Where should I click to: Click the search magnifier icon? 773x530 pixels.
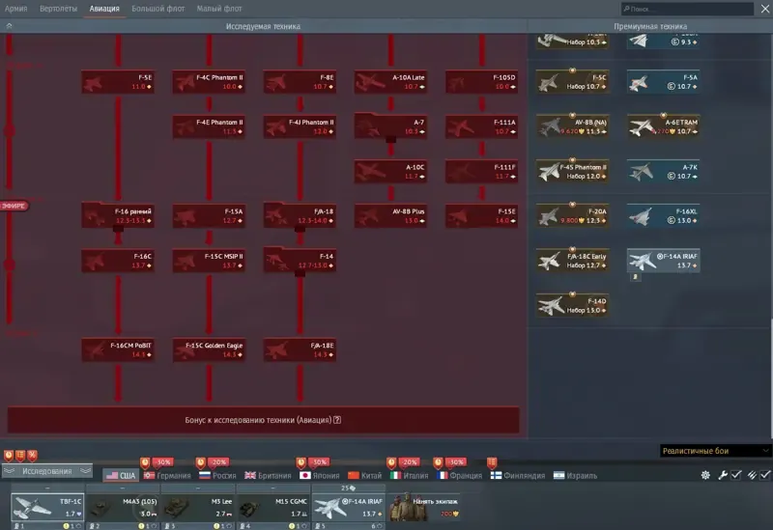point(626,9)
